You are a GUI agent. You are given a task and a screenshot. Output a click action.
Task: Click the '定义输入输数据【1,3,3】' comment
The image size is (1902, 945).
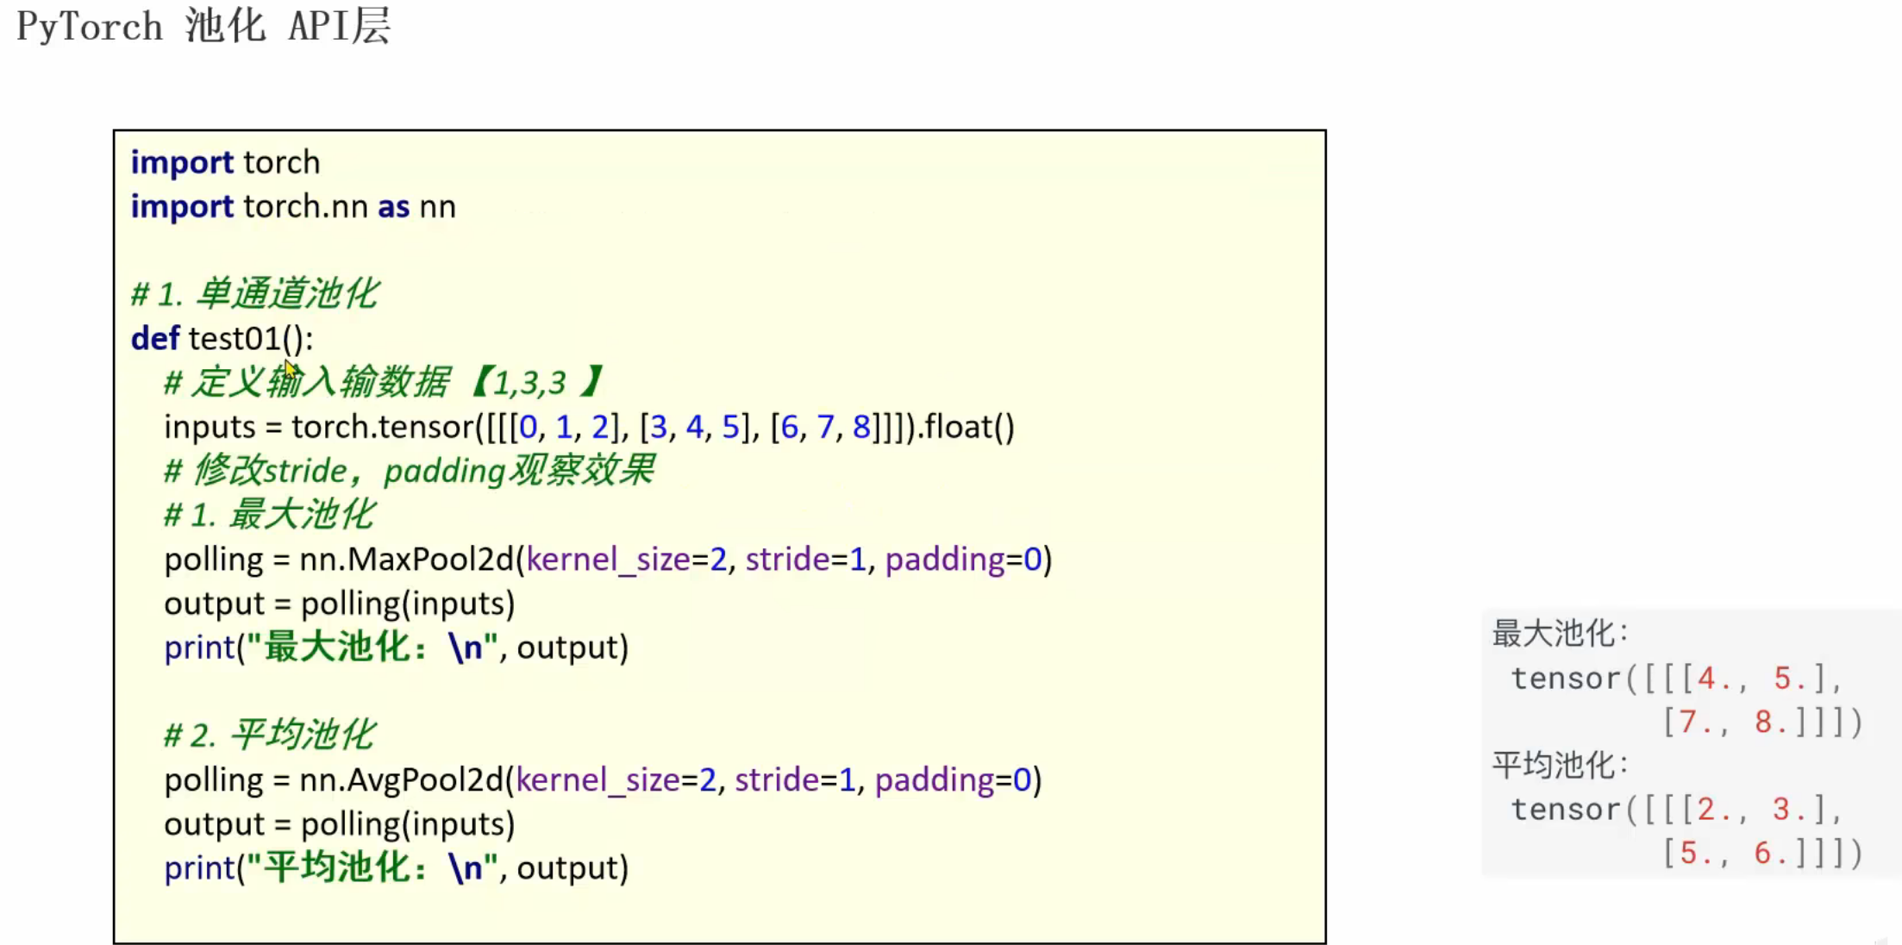point(384,382)
